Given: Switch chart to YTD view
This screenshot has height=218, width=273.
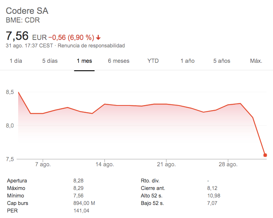Looking at the screenshot, I should (x=153, y=61).
